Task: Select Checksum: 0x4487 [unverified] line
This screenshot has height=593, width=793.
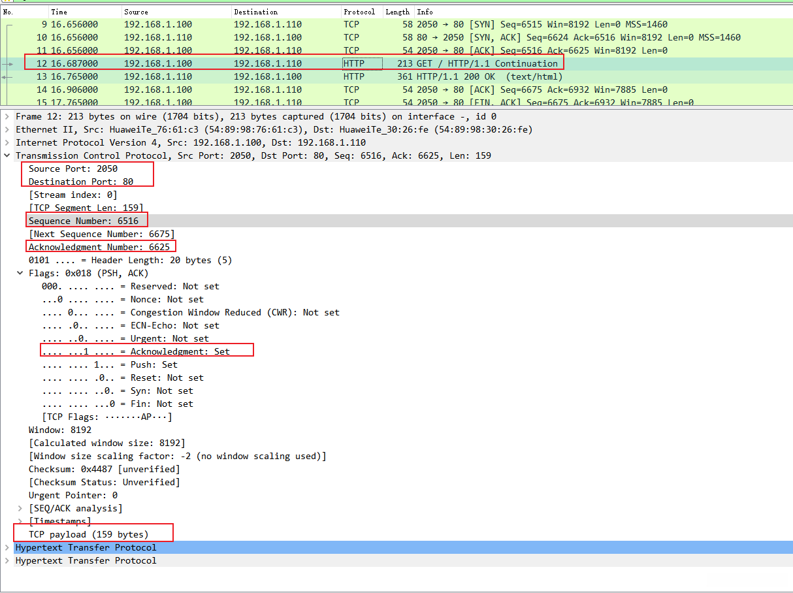Action: pyautogui.click(x=105, y=469)
